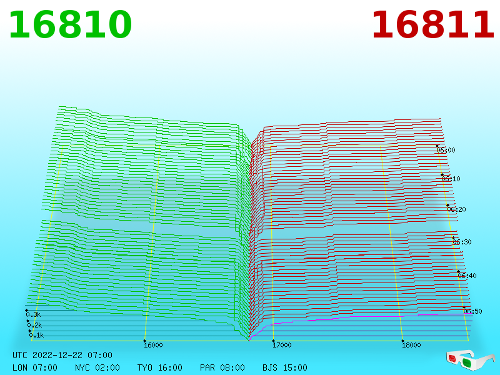Click the 0.3k volume axis label
This screenshot has width=500, height=375.
tap(33, 314)
